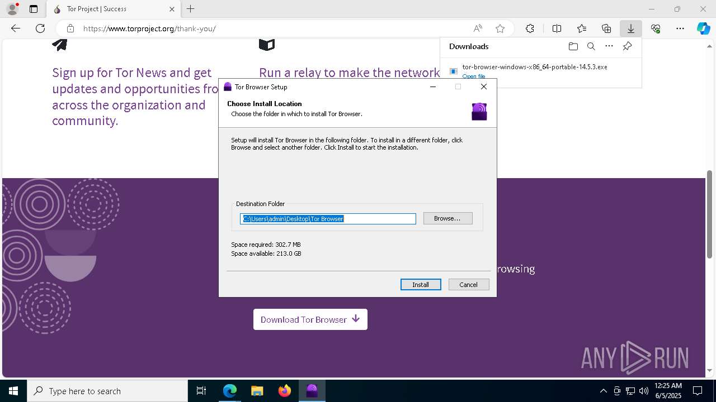Show hidden system tray icons chevron
Screen dimensions: 716x402
(x=603, y=391)
